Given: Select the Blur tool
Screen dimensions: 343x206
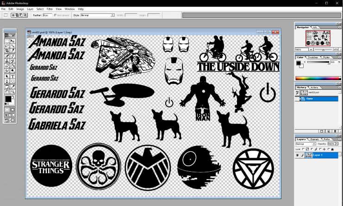Looking at the screenshot, I should point(7,70).
